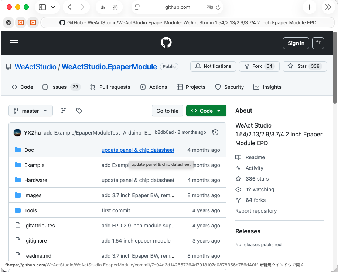This screenshot has width=341, height=272.
Task: Click the Safari translate icon
Action: [209, 7]
